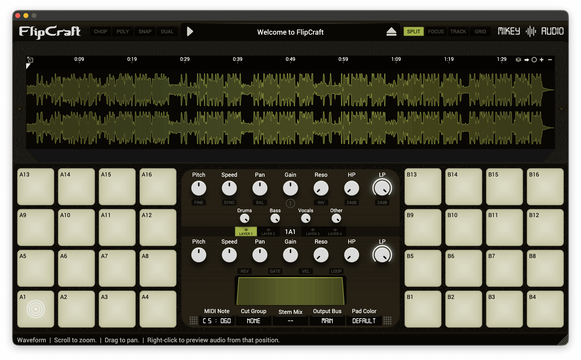The image size is (581, 360).
Task: Enable LOOP for the pad
Action: click(x=336, y=271)
